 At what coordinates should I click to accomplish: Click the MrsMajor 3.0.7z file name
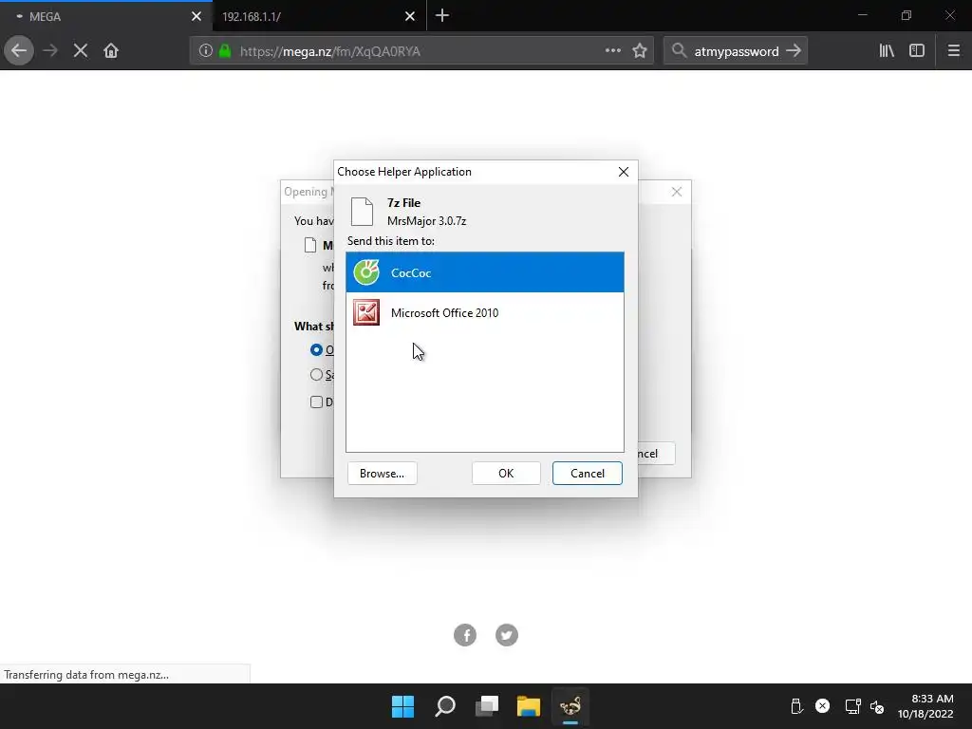pyautogui.click(x=426, y=220)
